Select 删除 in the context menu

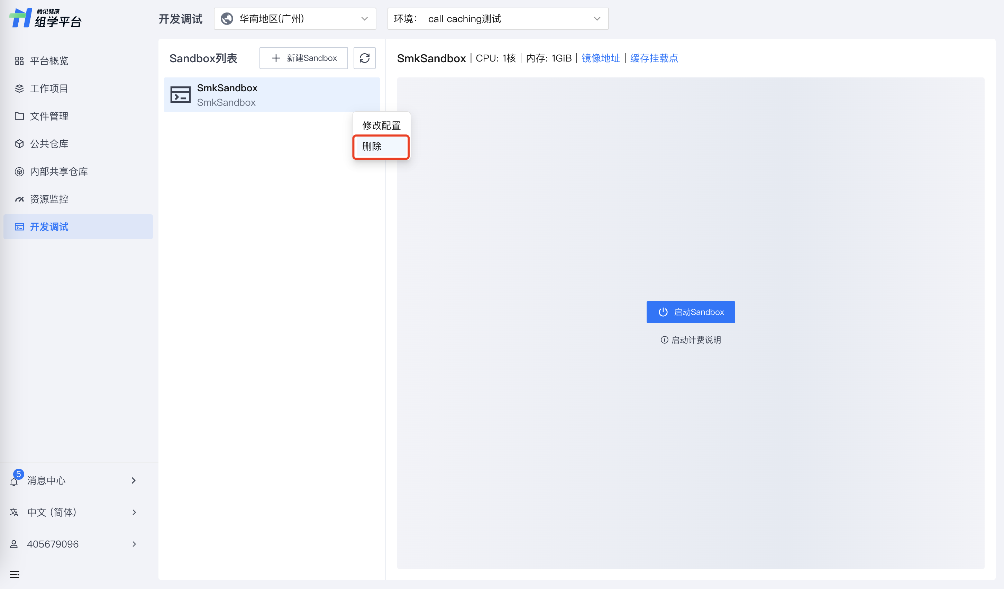tap(381, 147)
